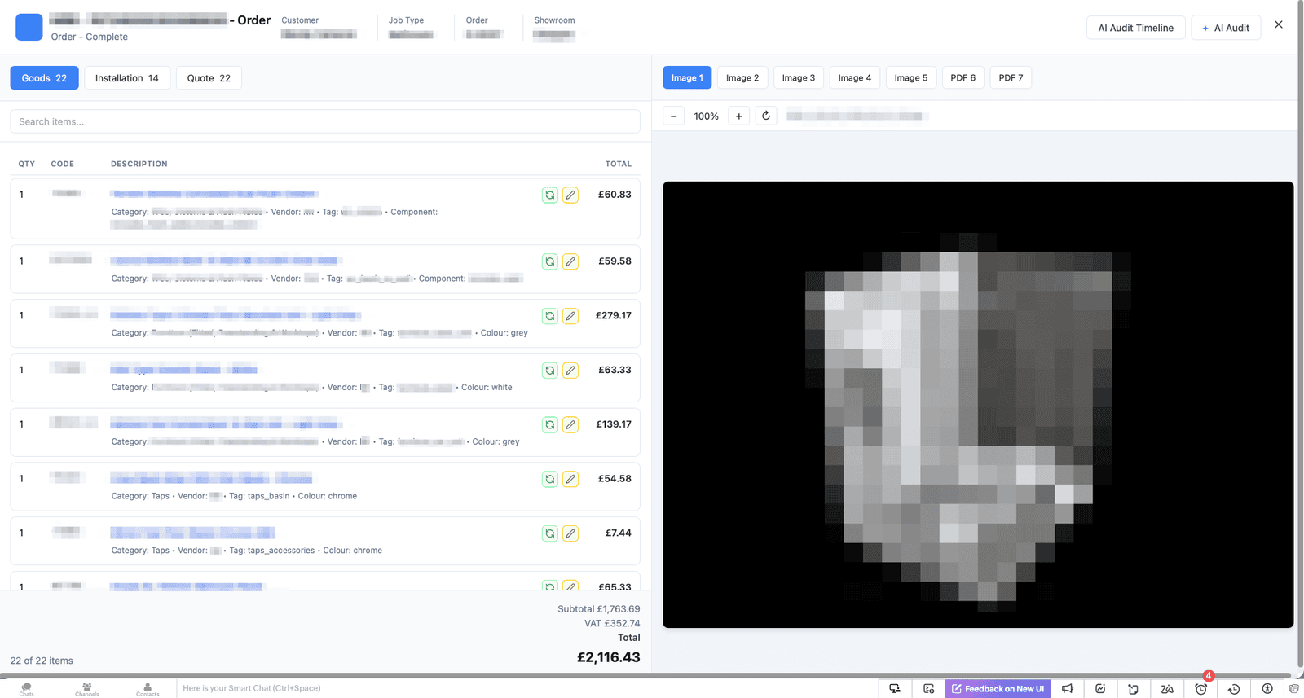This screenshot has height=698, width=1304.
Task: Click the megaphone announcements icon
Action: [1068, 689]
